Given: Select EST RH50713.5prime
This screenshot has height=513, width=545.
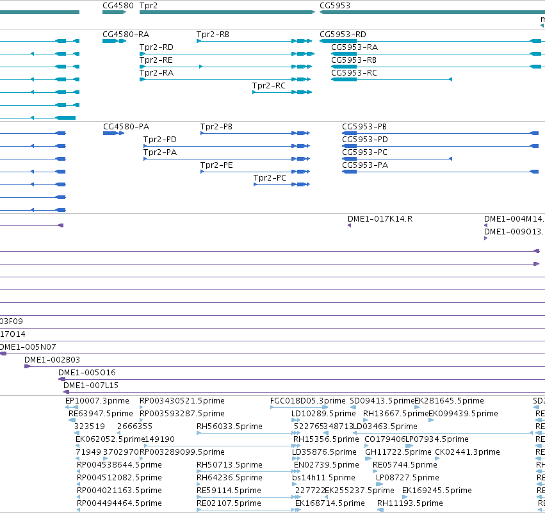Looking at the screenshot, I should coord(229,466).
